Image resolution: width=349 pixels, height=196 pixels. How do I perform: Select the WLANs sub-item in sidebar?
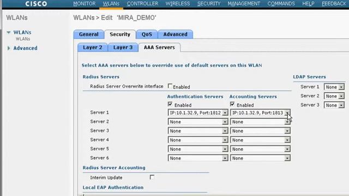[23, 39]
